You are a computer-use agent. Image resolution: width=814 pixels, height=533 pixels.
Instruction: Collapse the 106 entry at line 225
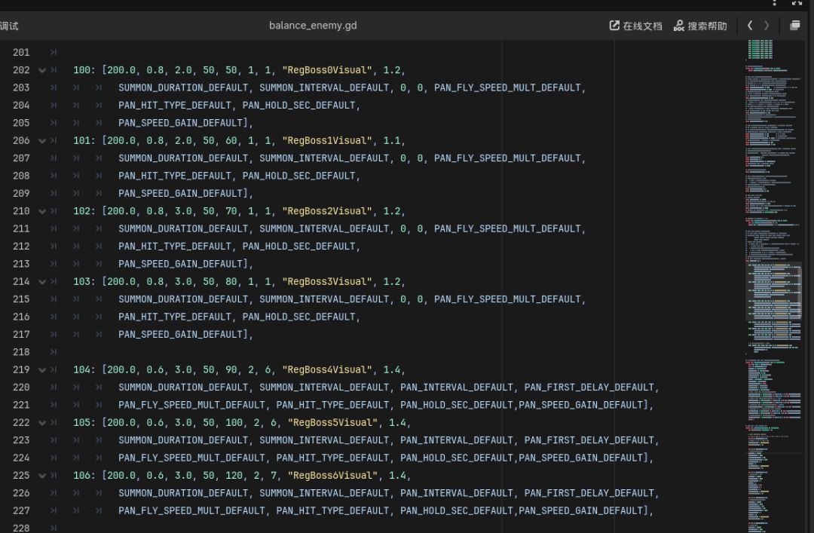(x=42, y=476)
